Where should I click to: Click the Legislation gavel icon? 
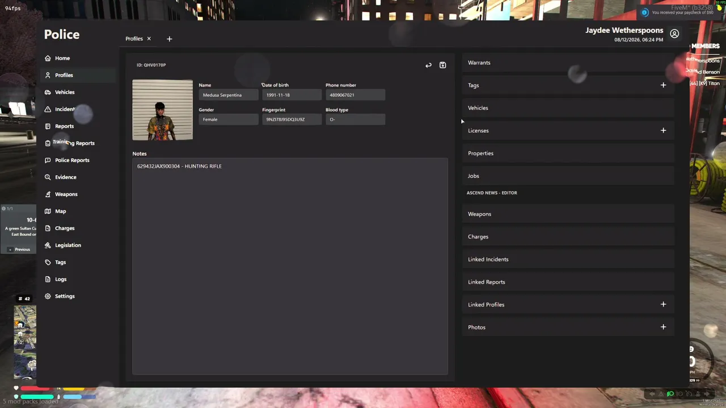click(48, 245)
